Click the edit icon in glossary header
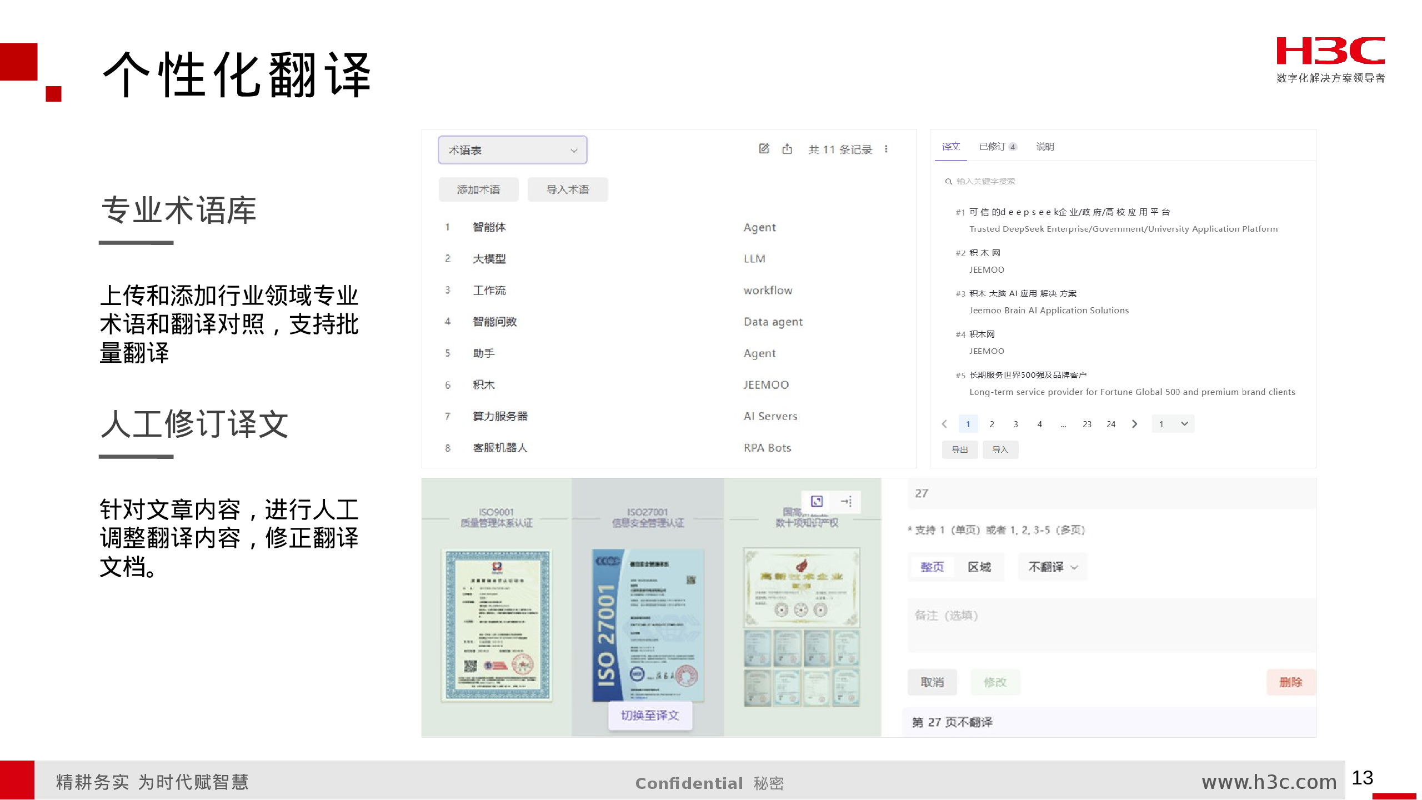Image resolution: width=1422 pixels, height=800 pixels. [764, 149]
